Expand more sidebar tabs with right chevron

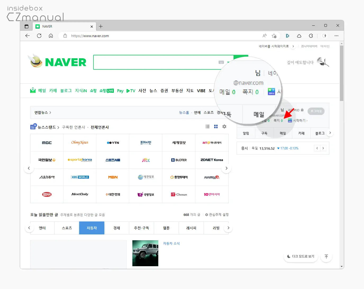coord(330,133)
